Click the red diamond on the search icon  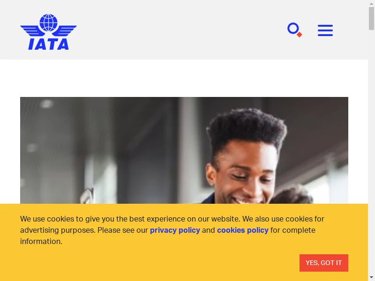point(300,35)
